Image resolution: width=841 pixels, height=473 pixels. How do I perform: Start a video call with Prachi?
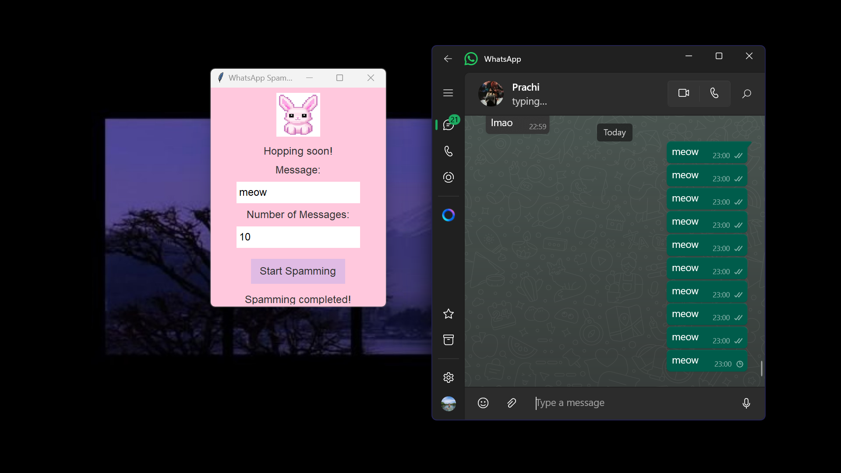[x=684, y=93]
